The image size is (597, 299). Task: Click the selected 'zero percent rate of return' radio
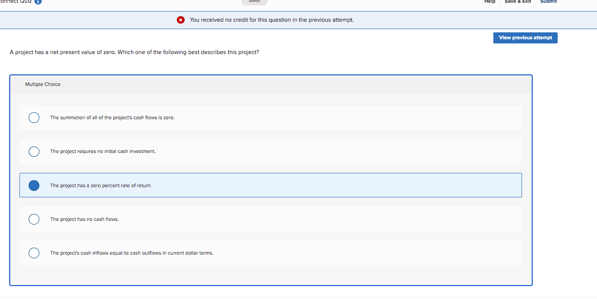tap(34, 185)
